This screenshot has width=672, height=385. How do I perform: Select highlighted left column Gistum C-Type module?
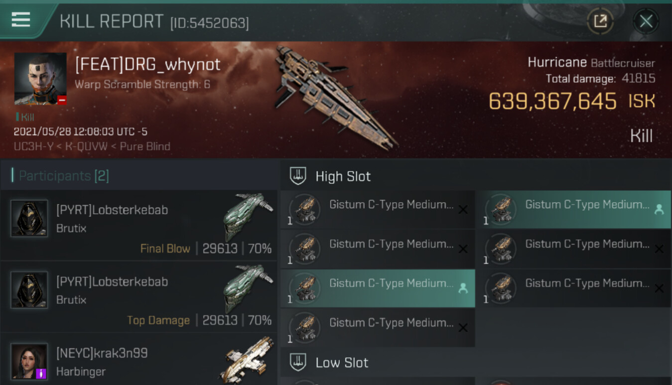[378, 288]
